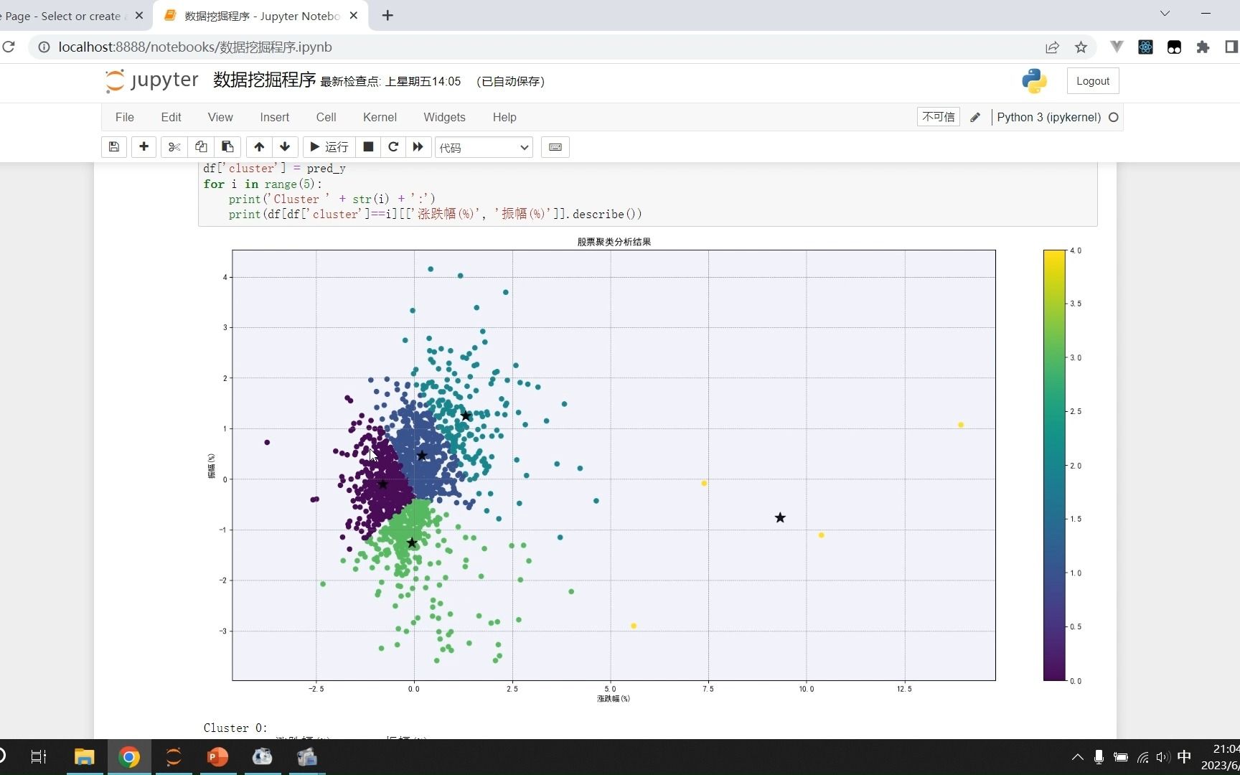The width and height of the screenshot is (1240, 775).
Task: Open the Help menu
Action: pos(504,117)
